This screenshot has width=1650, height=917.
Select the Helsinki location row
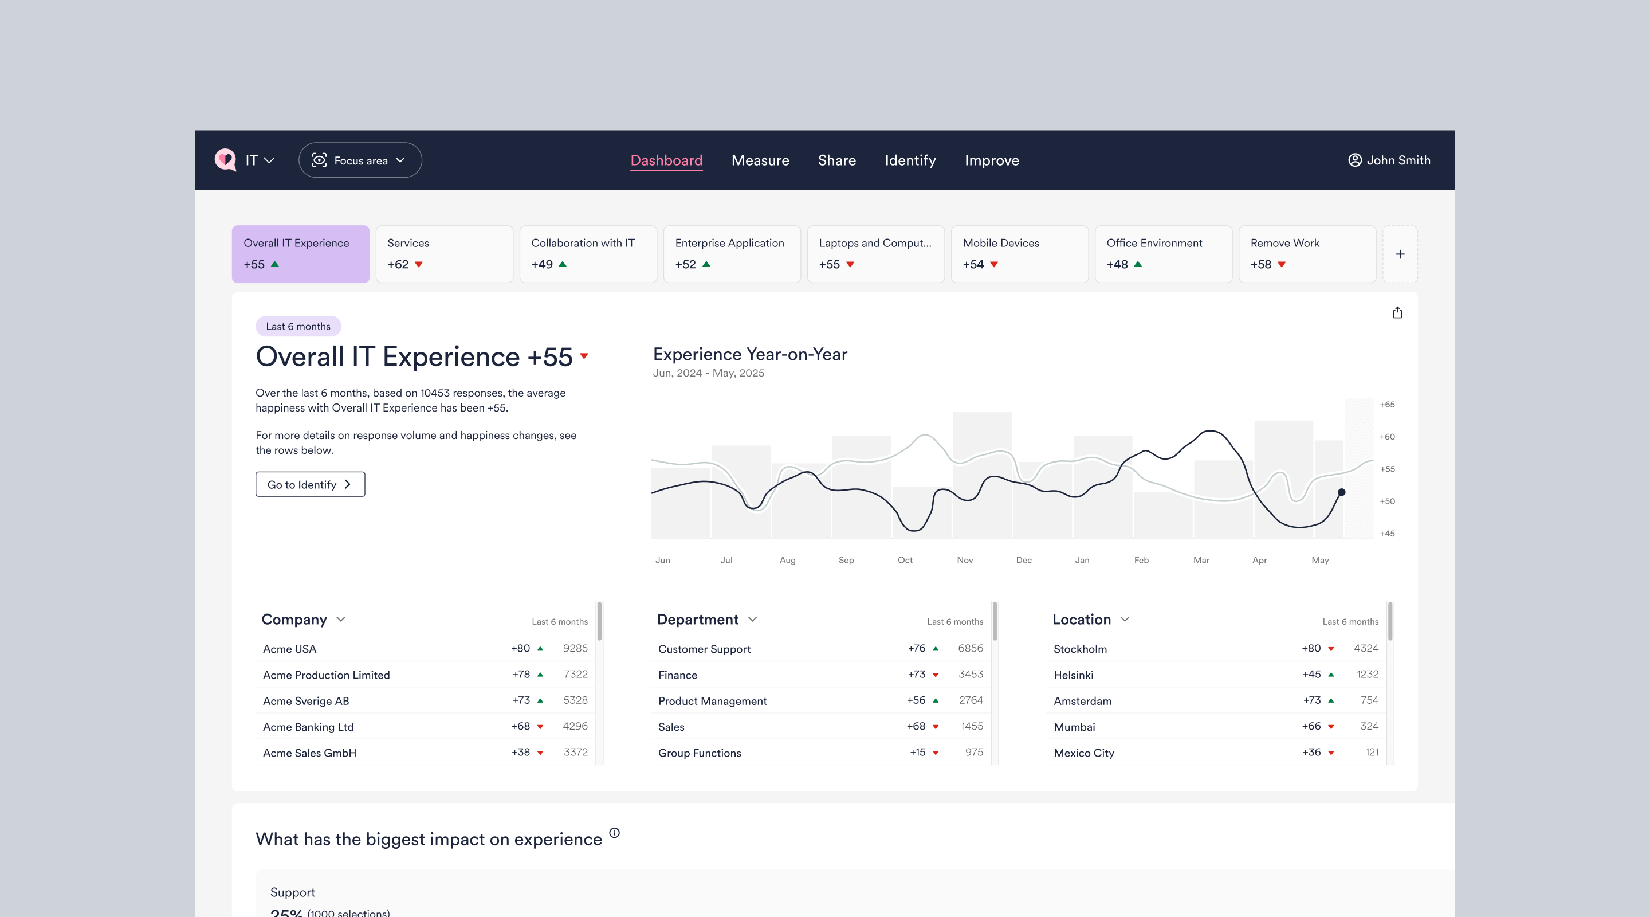[x=1216, y=675]
